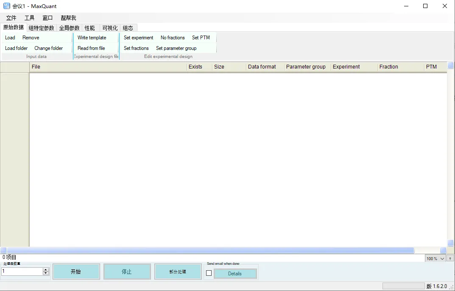Click the Data format column header
455x291 pixels.
coord(265,67)
